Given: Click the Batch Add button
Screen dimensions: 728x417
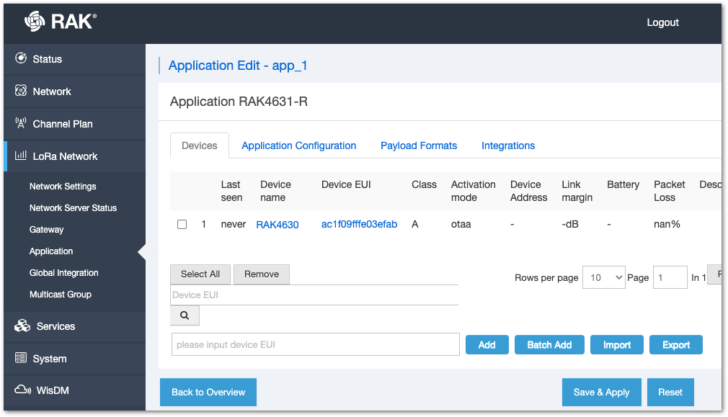Looking at the screenshot, I should tap(549, 345).
